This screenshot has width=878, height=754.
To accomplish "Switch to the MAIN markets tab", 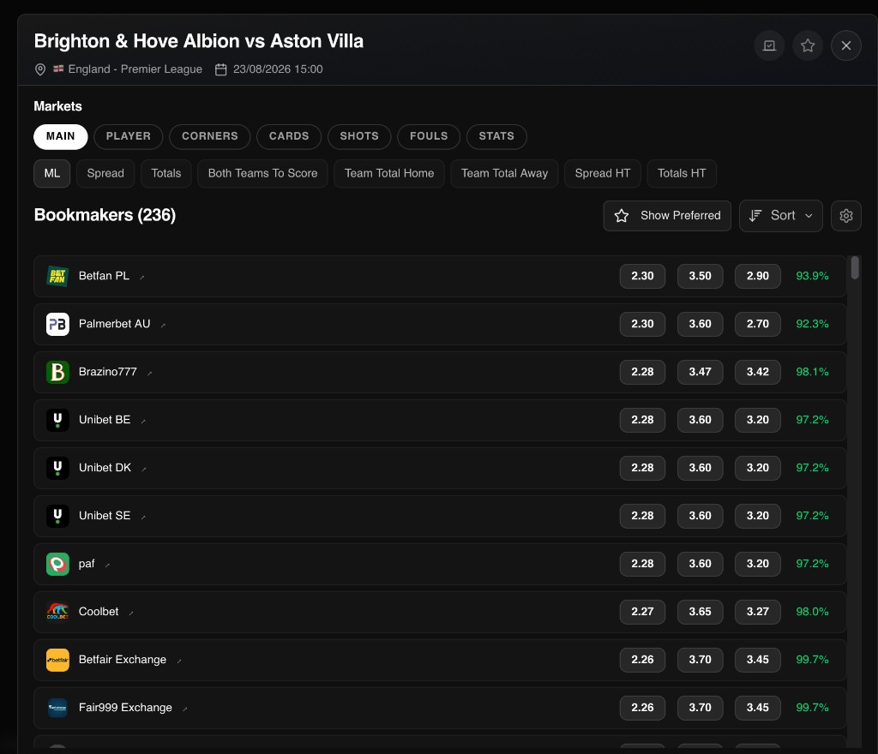I will [61, 136].
